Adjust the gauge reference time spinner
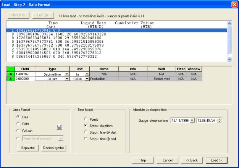Viewport: 239px width, 168px height. 219,121
